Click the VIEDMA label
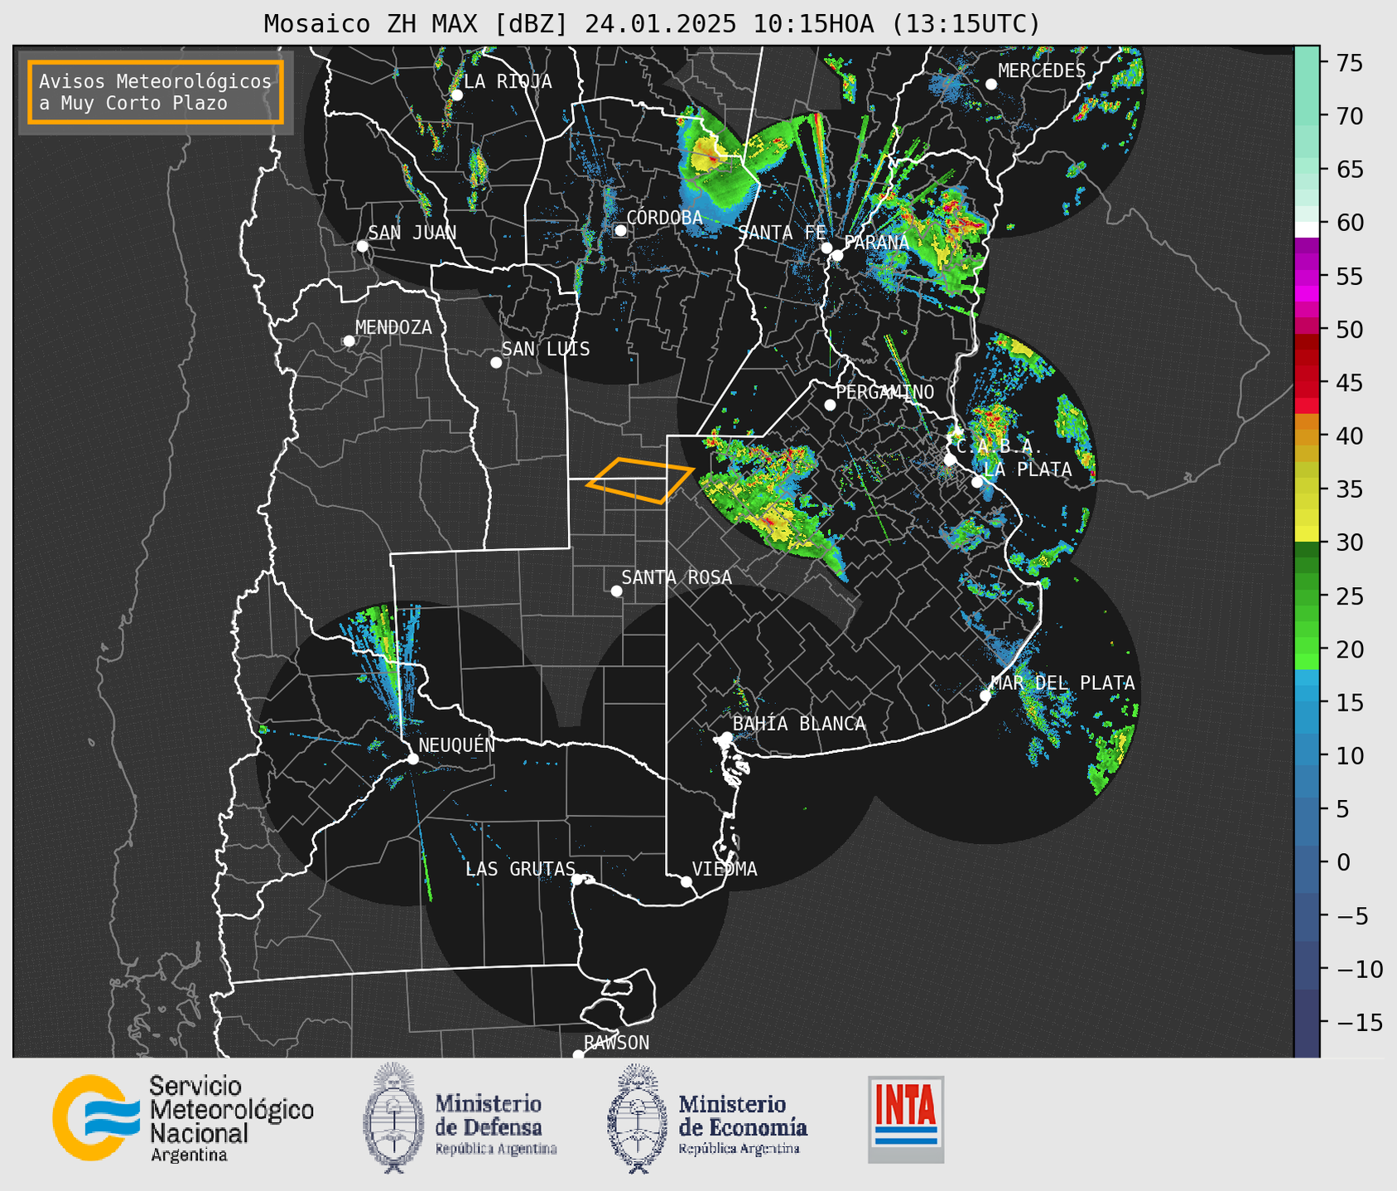This screenshot has width=1397, height=1191. (x=725, y=869)
